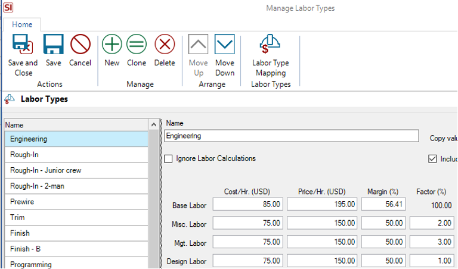
Task: Edit Misc. Labor Margin field
Action: click(383, 223)
